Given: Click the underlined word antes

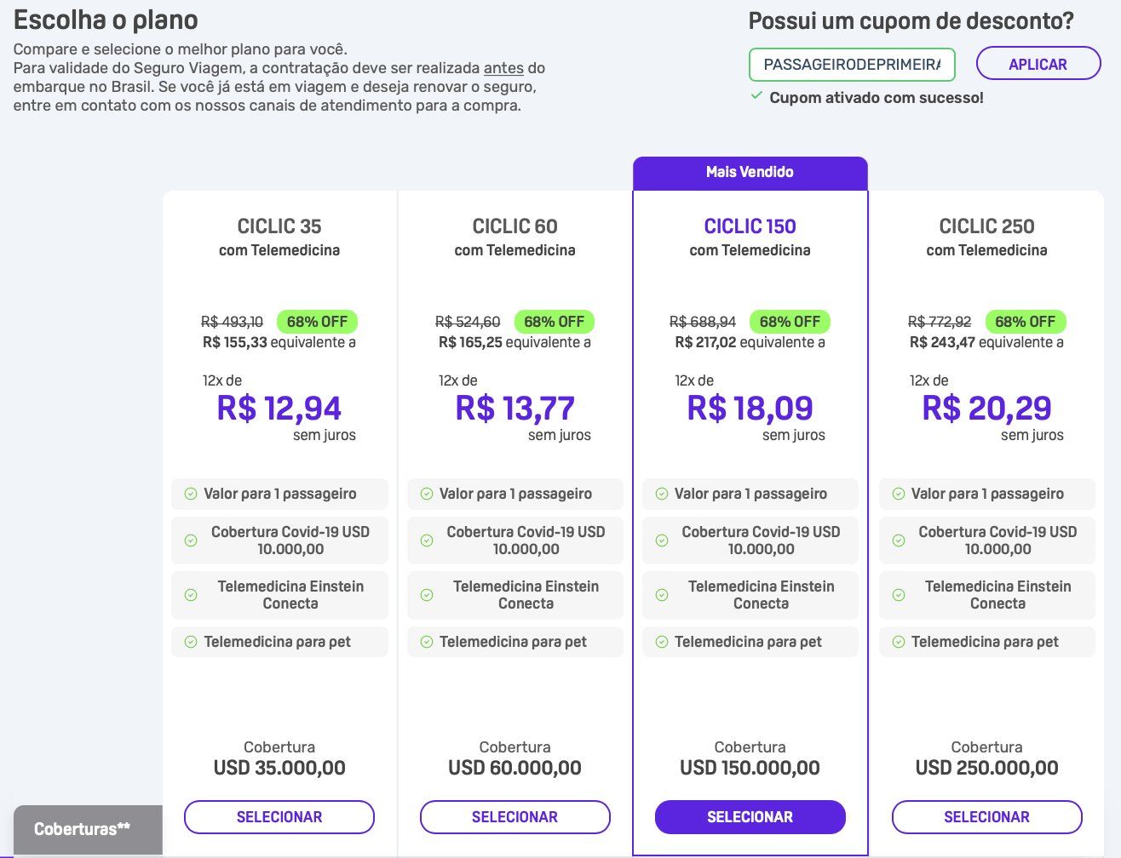Looking at the screenshot, I should point(503,68).
